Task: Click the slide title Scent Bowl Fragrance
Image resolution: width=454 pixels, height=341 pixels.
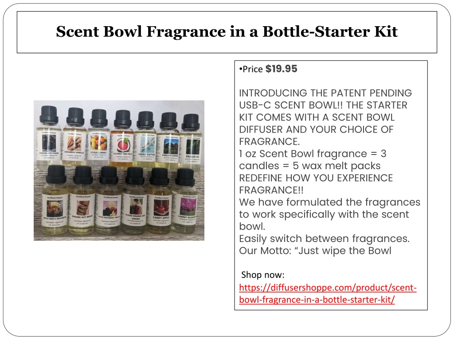Action: click(x=227, y=32)
